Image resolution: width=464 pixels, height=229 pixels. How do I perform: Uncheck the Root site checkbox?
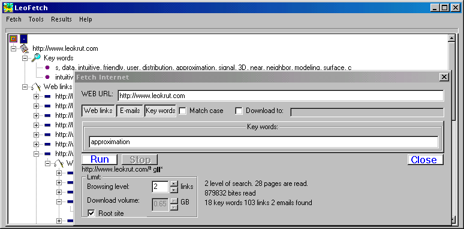click(x=92, y=213)
